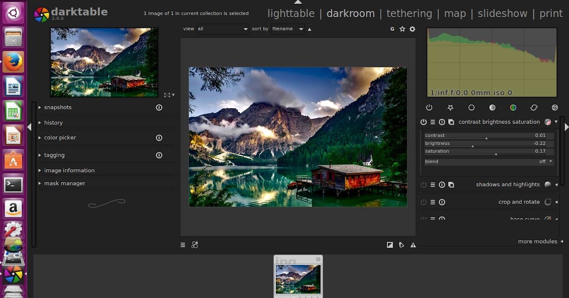Screen dimensions: 569x298
Task: Show the favorites module group star
Action: click(450, 108)
